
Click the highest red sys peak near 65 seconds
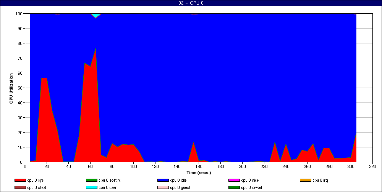coord(95,48)
